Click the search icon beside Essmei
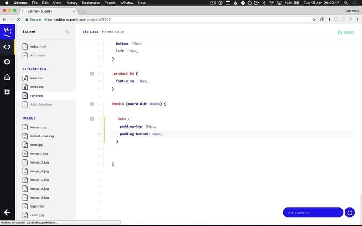 pyautogui.click(x=67, y=32)
